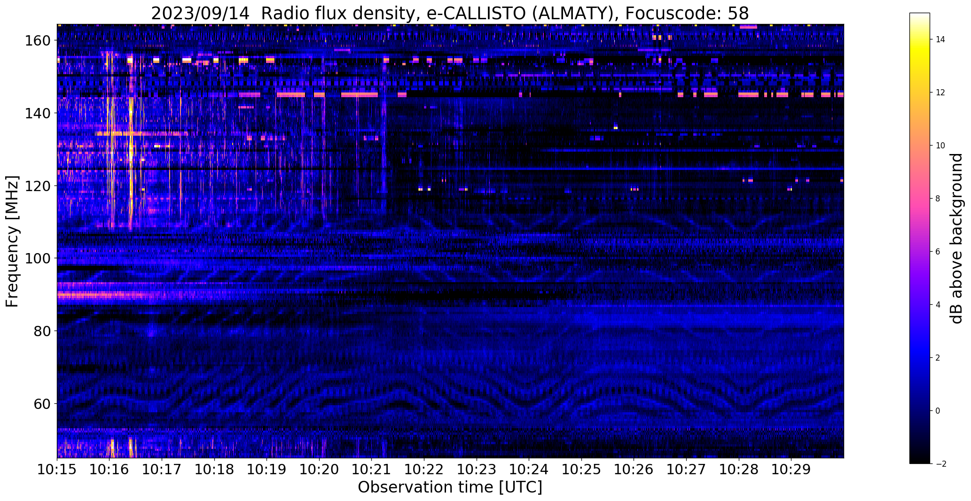Click the 10:27 time tick label
This screenshot has height=501, width=971.
[686, 469]
